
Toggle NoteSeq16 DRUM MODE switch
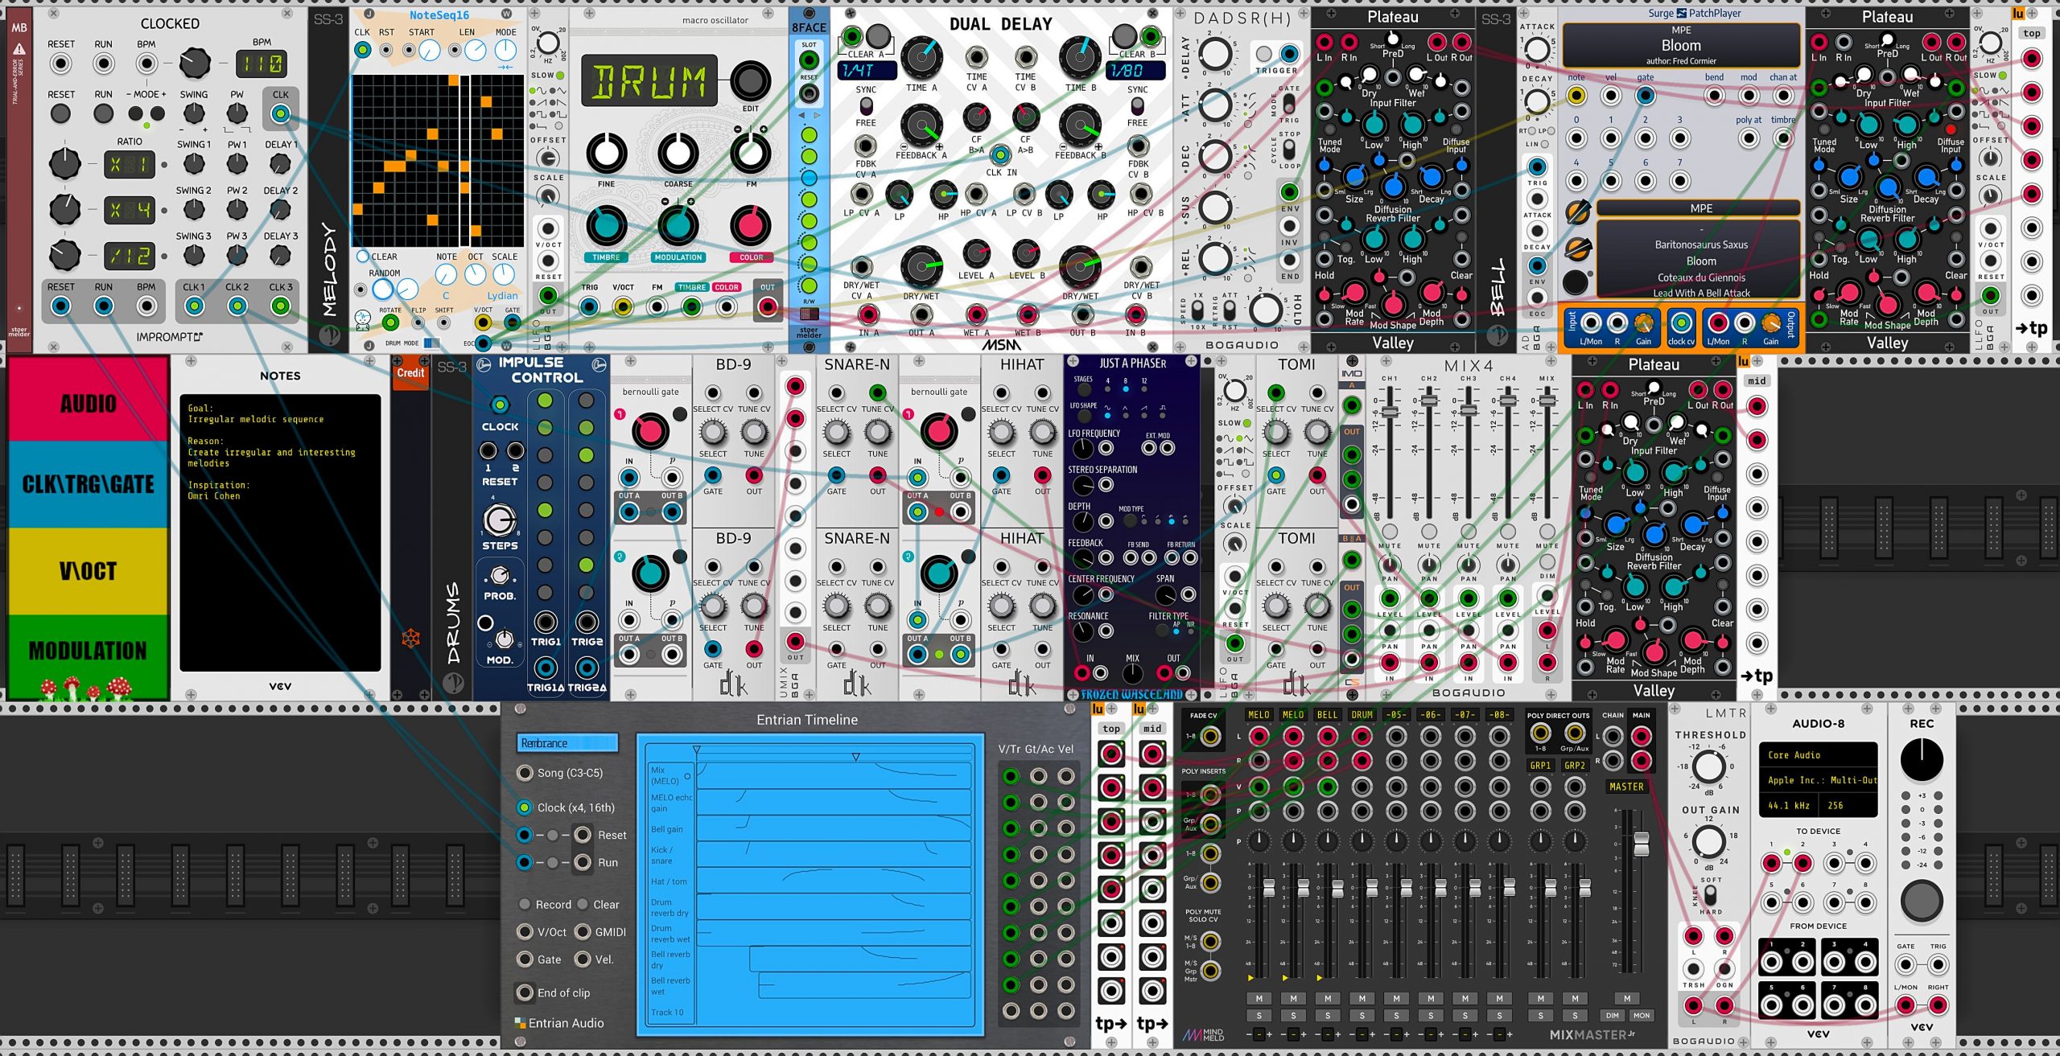[431, 343]
